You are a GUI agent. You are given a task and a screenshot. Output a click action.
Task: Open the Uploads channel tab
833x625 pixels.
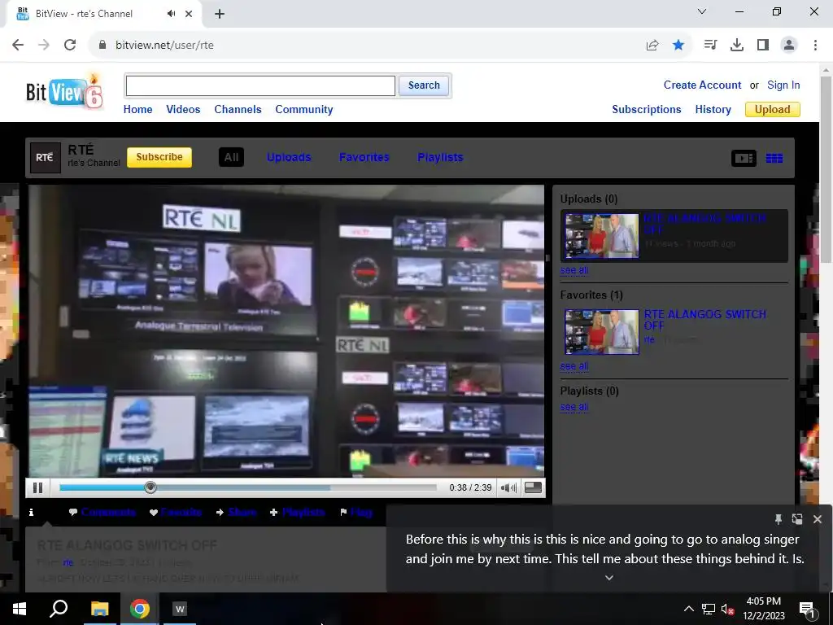(289, 157)
